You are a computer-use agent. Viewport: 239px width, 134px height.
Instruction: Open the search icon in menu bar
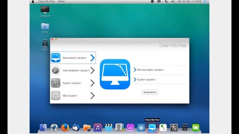[x=152, y=1]
